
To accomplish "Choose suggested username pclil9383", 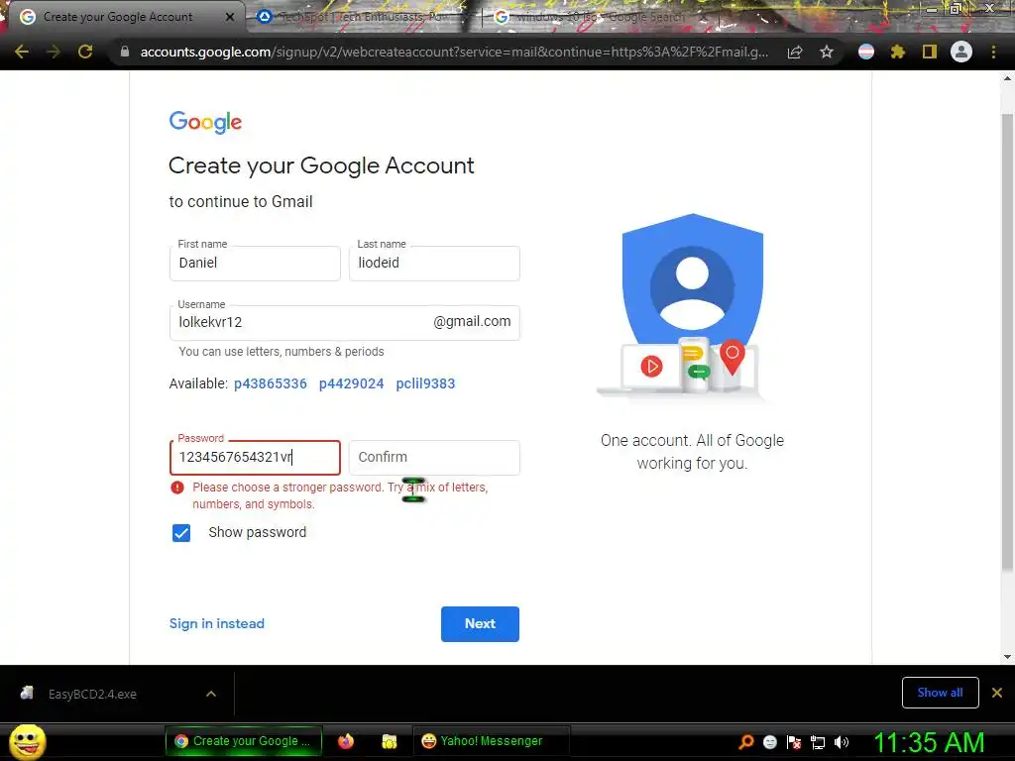I will point(425,383).
